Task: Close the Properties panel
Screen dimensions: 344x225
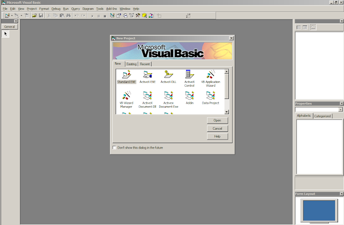Action: (x=342, y=103)
